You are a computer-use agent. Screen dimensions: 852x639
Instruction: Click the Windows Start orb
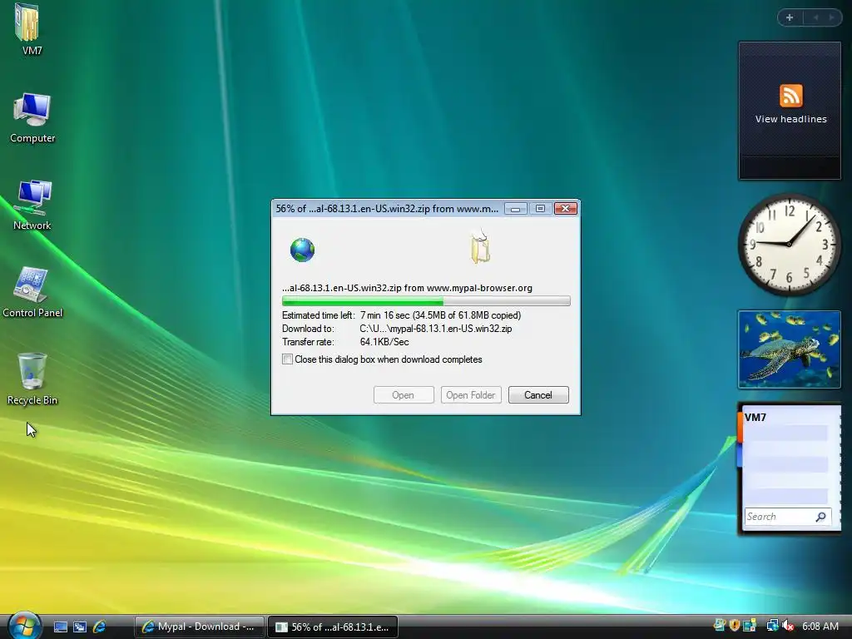coord(23,626)
